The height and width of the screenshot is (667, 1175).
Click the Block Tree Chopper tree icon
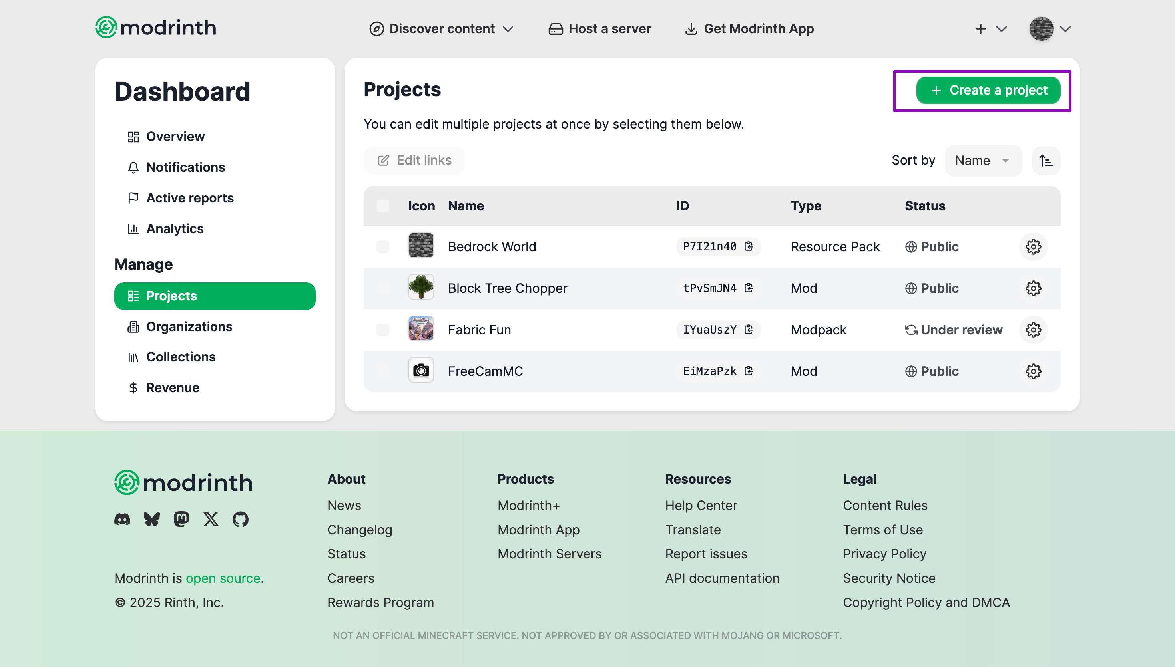421,287
